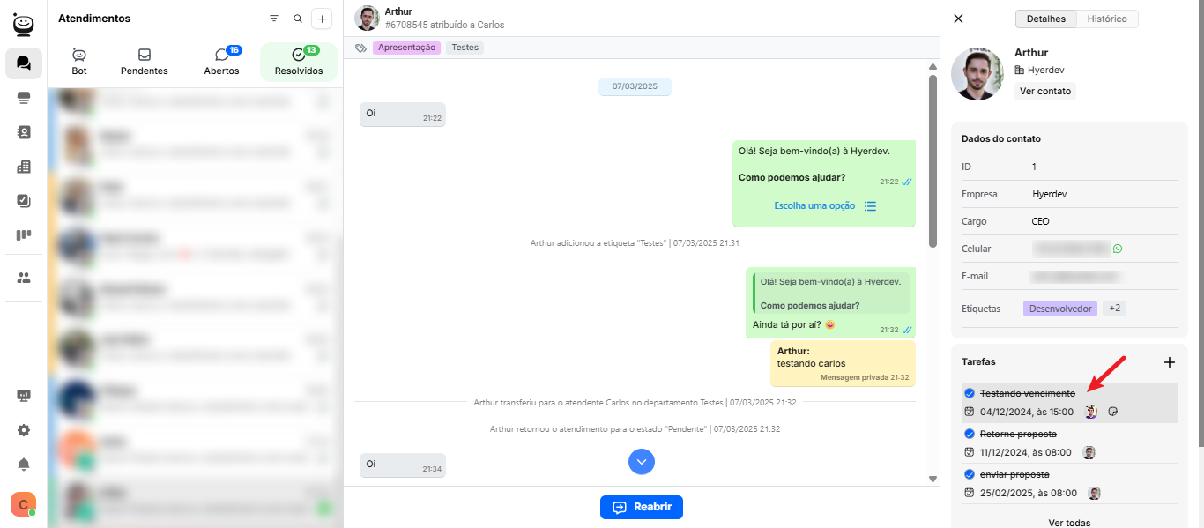This screenshot has height=528, width=1204.
Task: Open the contacts book icon in sidebar
Action: coord(24,132)
